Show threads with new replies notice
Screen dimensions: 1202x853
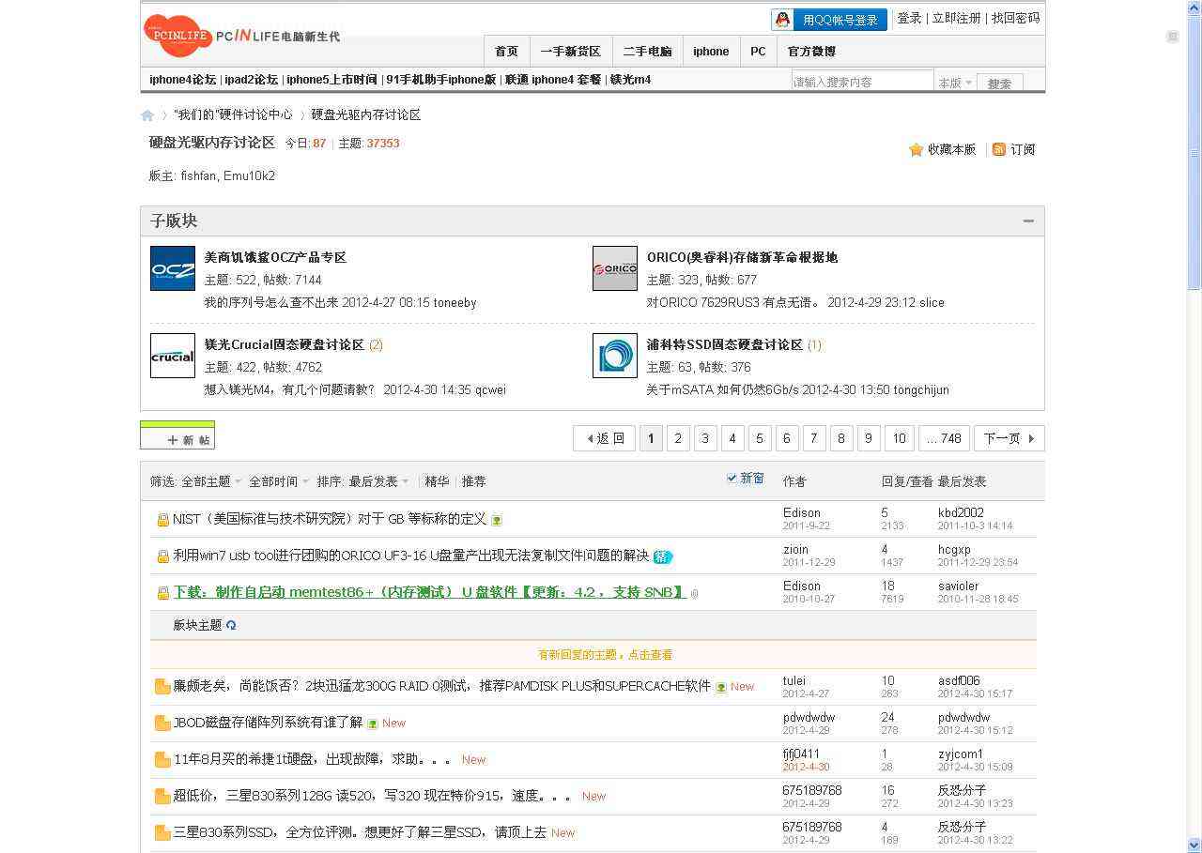[x=605, y=655]
